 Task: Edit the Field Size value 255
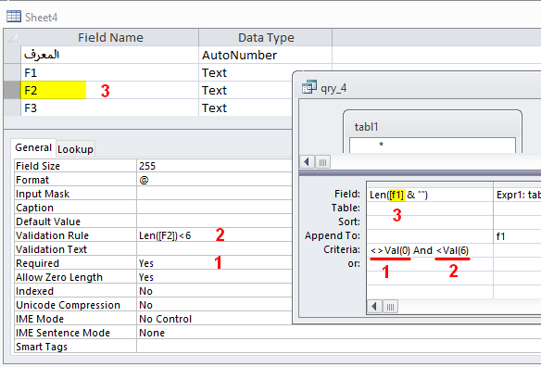click(214, 166)
